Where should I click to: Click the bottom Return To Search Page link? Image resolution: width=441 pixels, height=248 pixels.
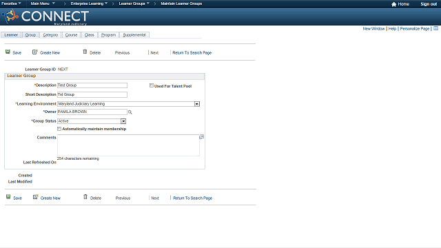[193, 198]
